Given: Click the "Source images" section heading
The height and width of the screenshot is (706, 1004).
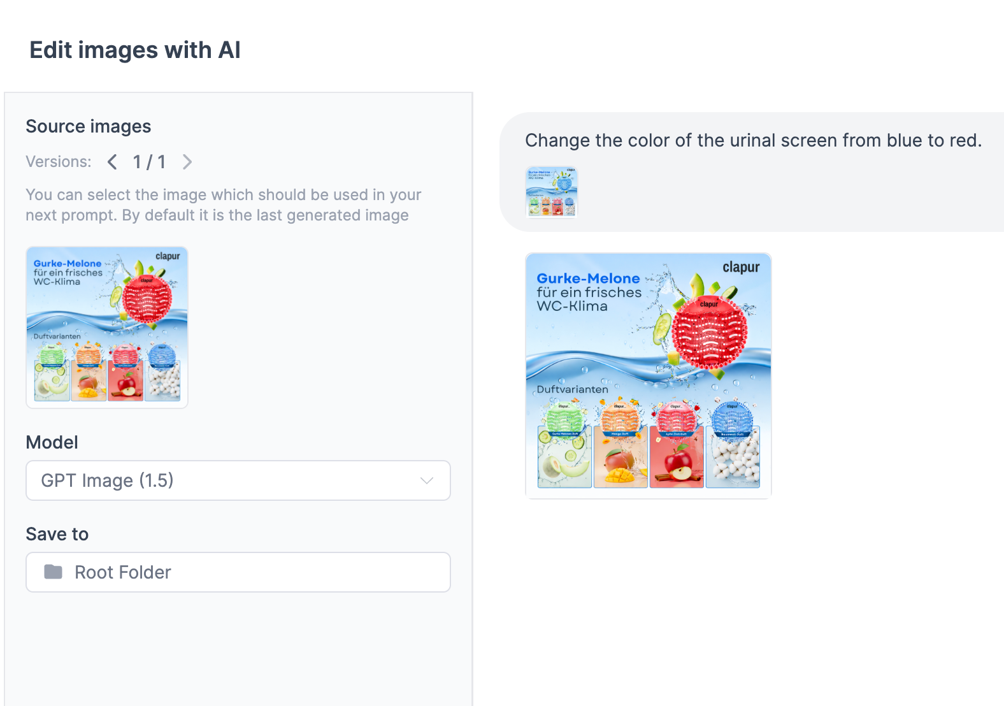Looking at the screenshot, I should (x=89, y=126).
